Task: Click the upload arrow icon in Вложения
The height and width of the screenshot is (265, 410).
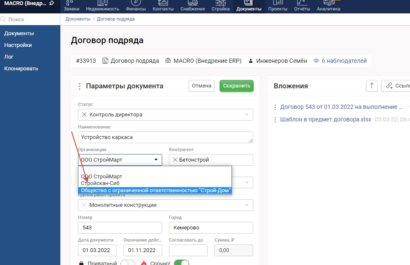Action: pos(371,86)
